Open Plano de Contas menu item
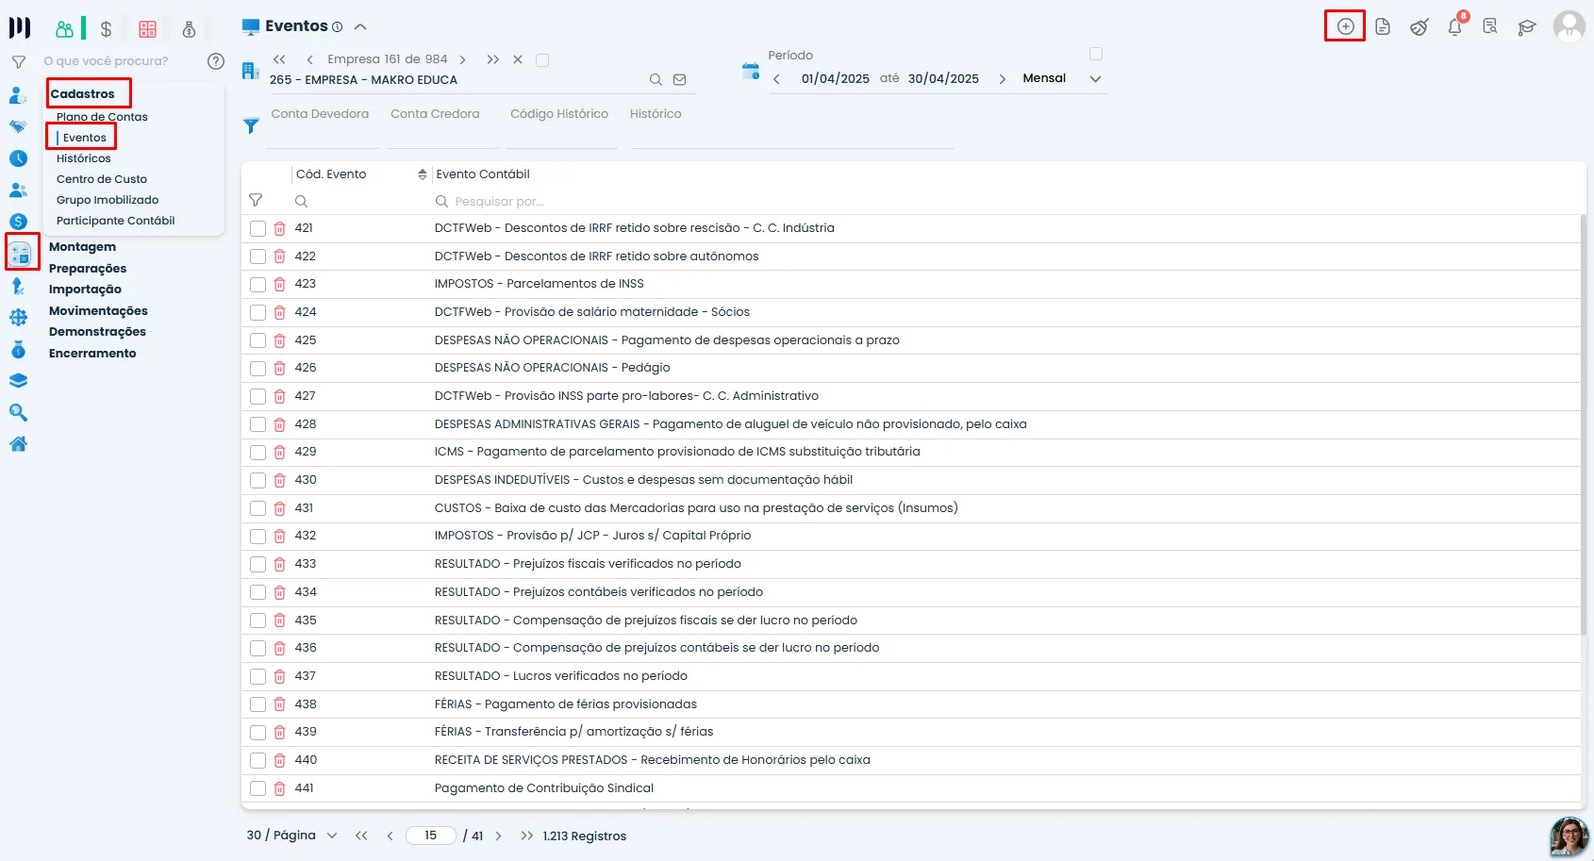The image size is (1594, 861). [x=102, y=117]
